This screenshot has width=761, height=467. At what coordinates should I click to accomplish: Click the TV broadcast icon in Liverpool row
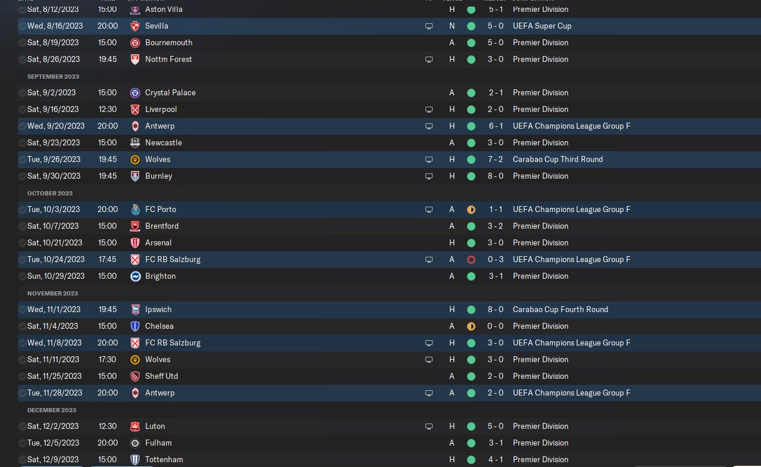click(428, 110)
